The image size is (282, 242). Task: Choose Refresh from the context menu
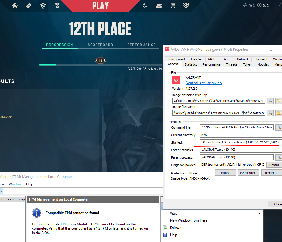point(175,228)
